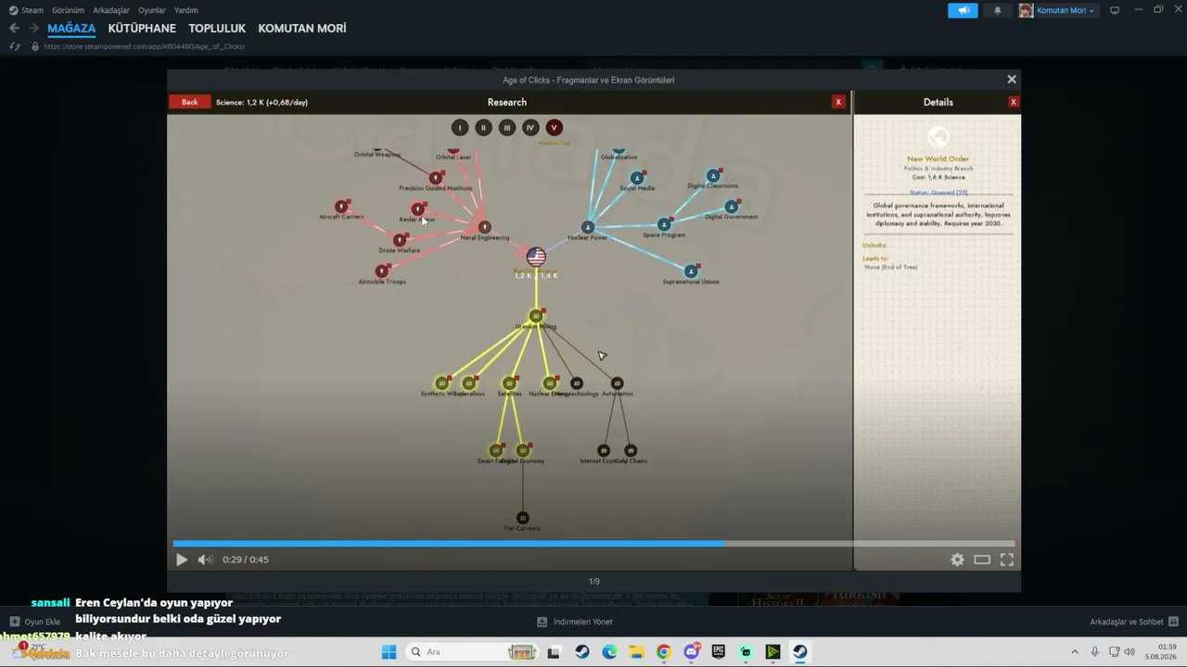This screenshot has height=667, width=1187.
Task: Mute the trailer video volume
Action: pos(205,560)
